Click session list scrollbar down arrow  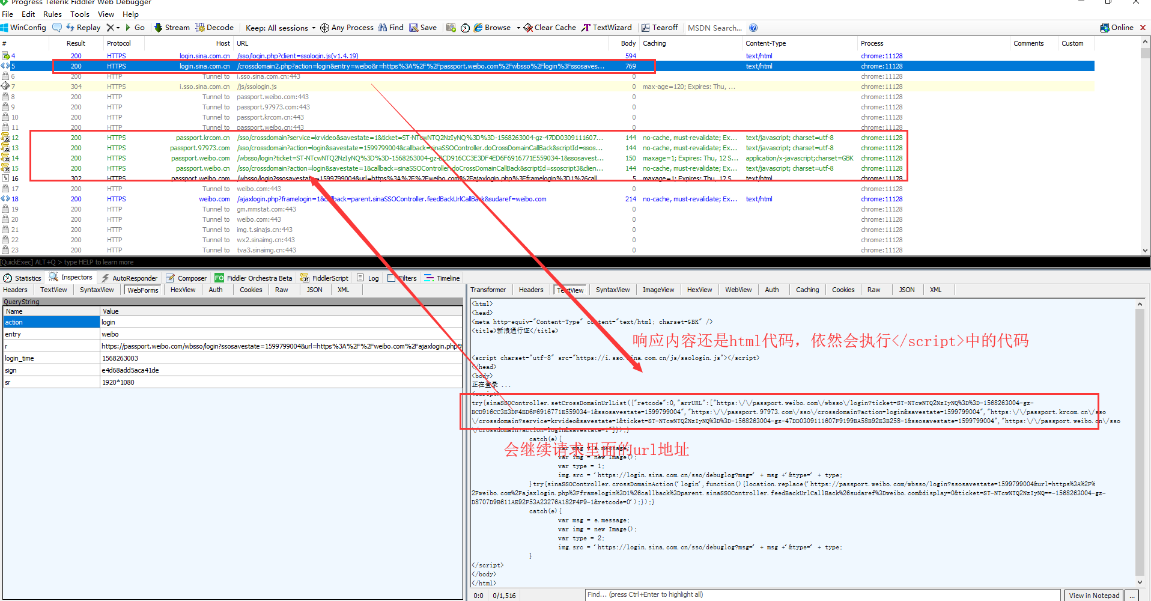tap(1145, 251)
